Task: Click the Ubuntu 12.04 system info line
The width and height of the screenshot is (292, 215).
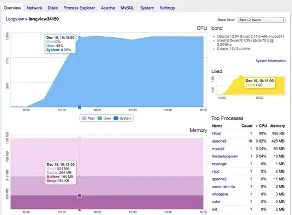Action: click(250, 36)
